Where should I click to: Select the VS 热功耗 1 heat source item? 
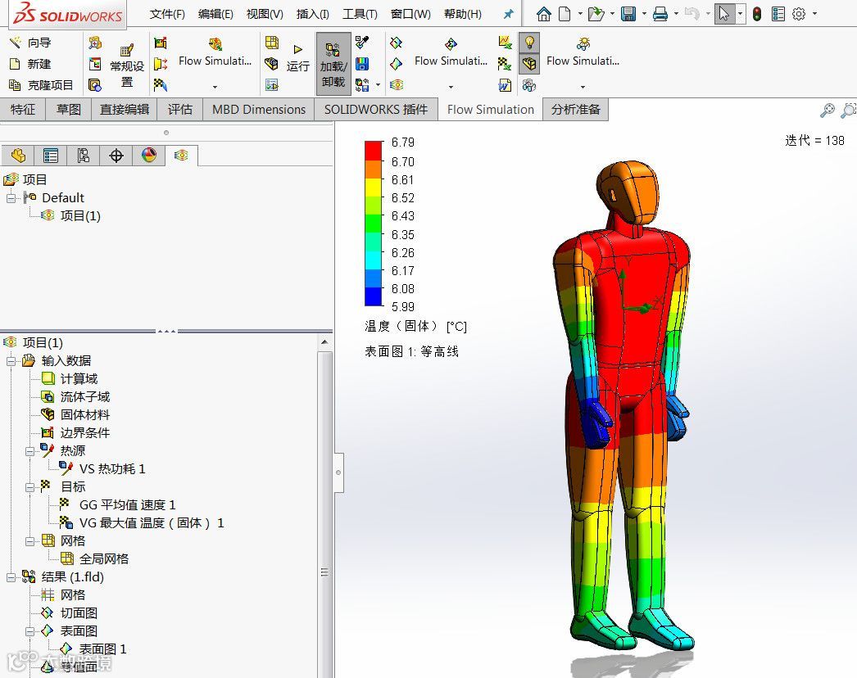[x=112, y=468]
